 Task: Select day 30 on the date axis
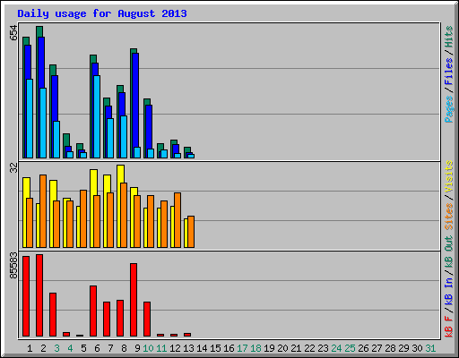pyautogui.click(x=417, y=348)
